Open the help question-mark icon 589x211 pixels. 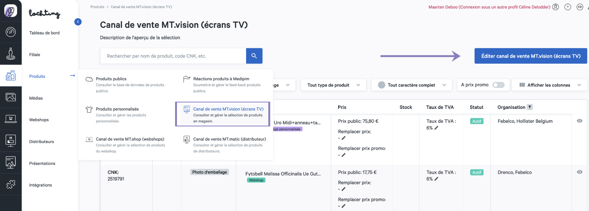coord(568,7)
